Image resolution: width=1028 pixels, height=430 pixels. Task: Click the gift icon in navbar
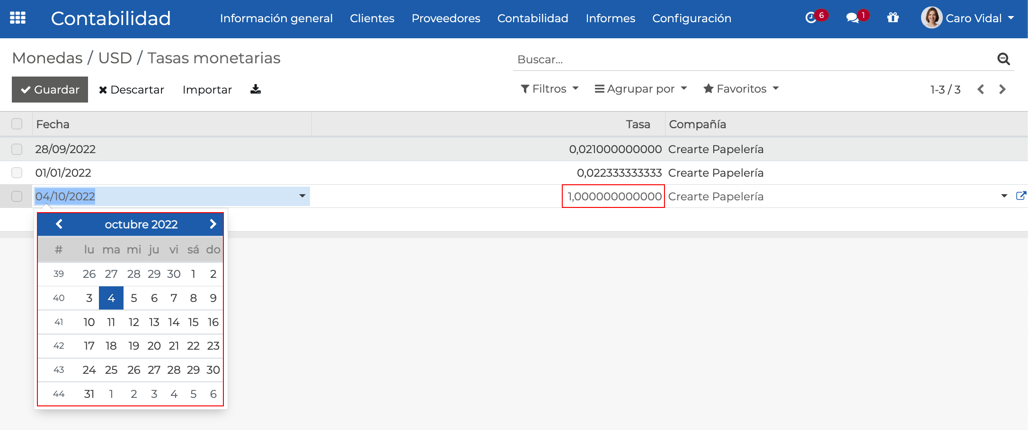pos(893,18)
